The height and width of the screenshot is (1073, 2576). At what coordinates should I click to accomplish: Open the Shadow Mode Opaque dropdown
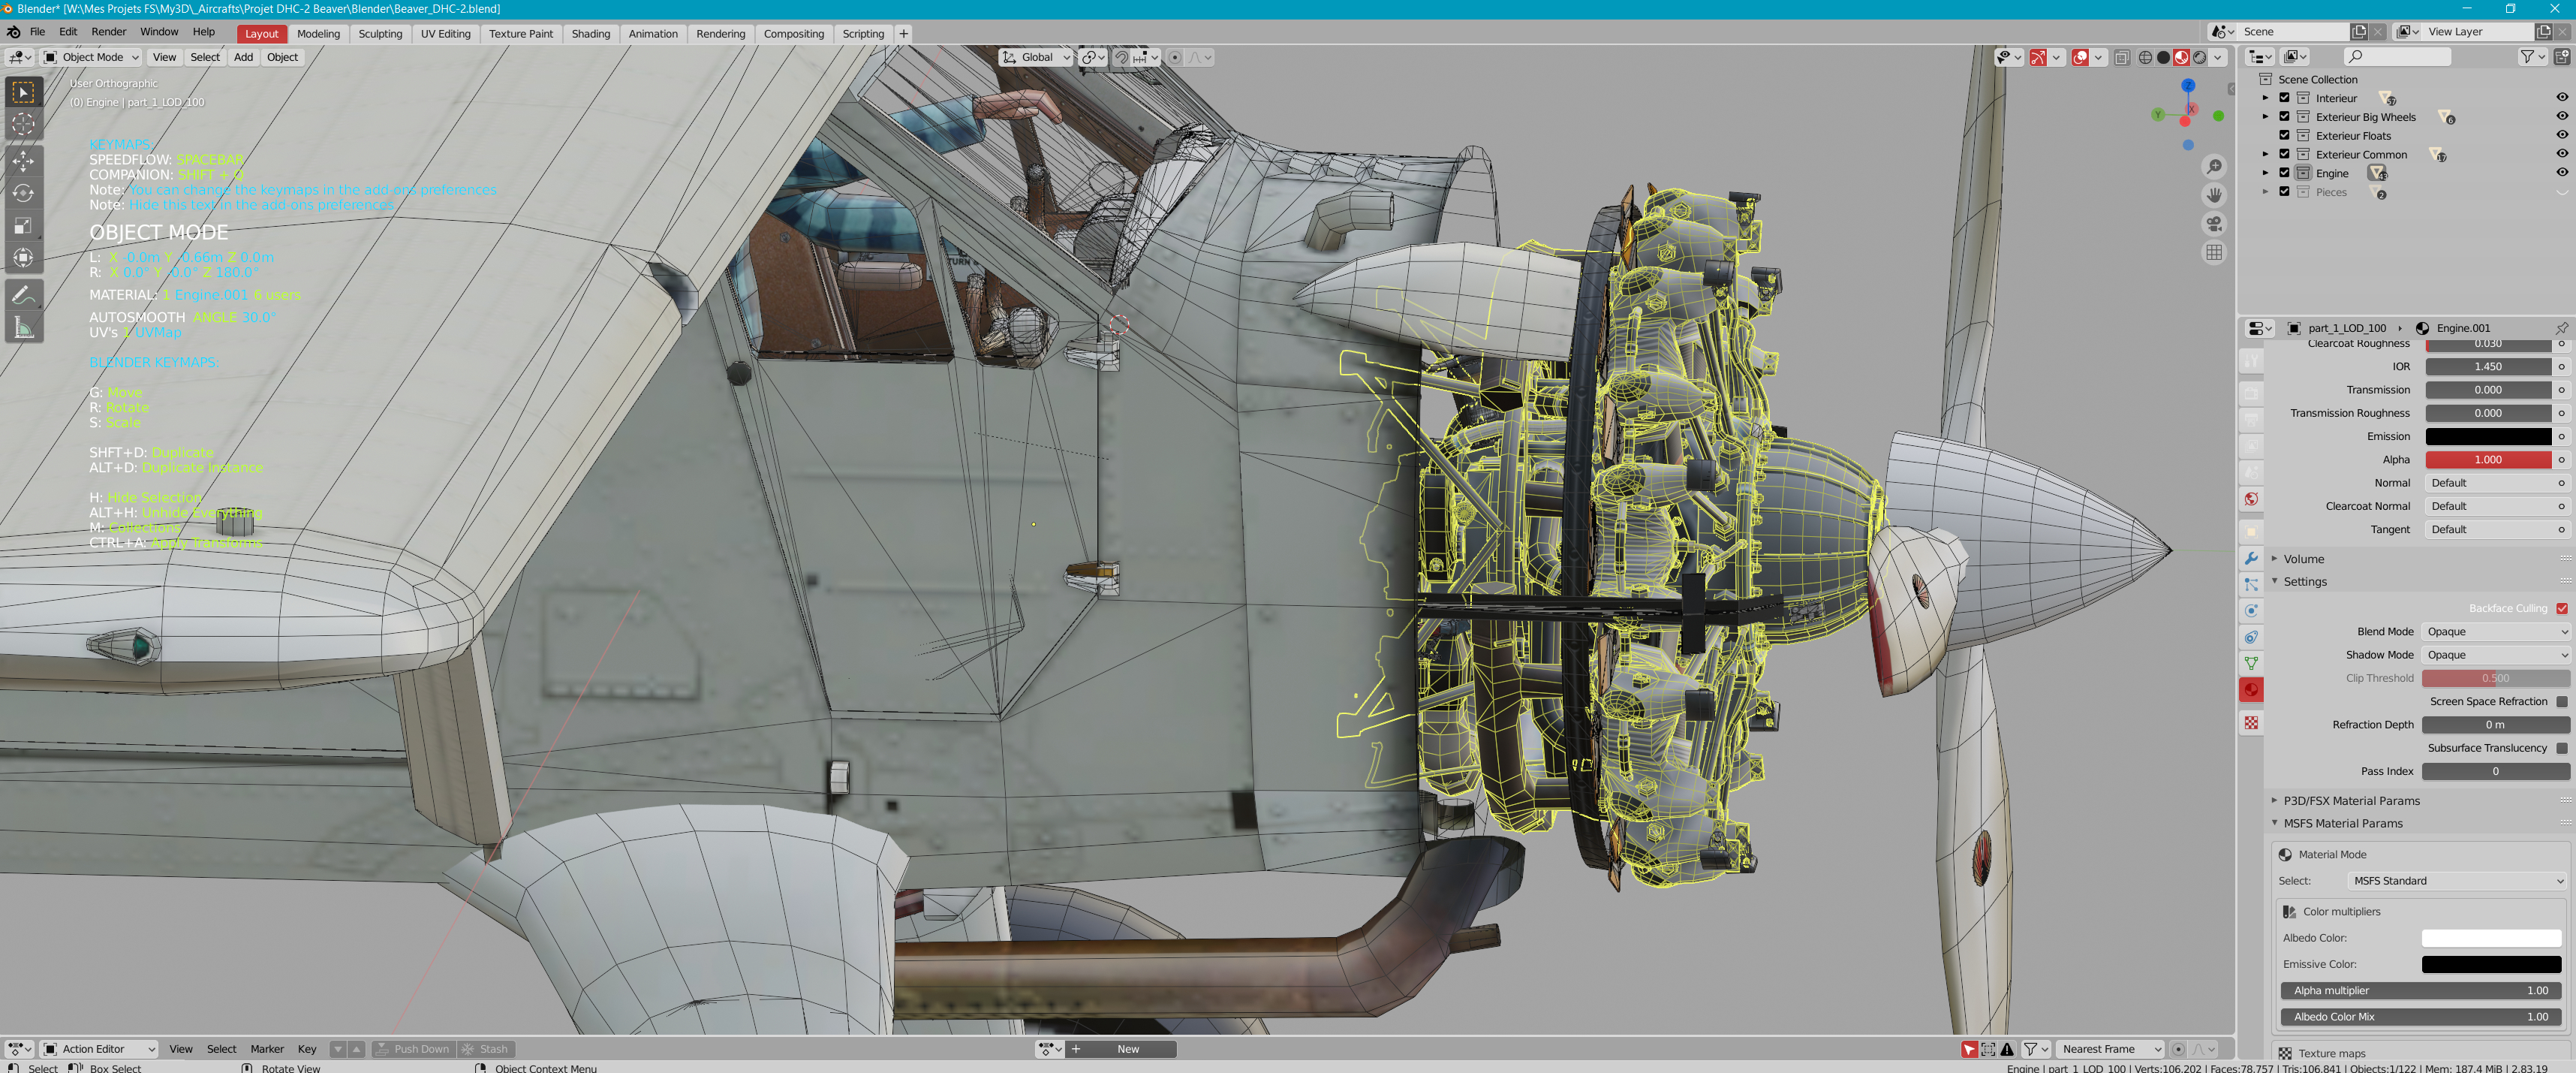click(2495, 655)
